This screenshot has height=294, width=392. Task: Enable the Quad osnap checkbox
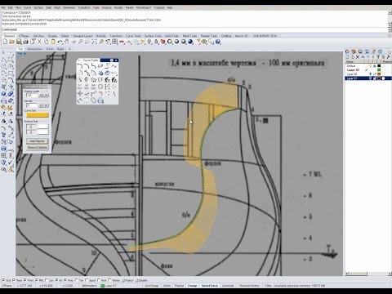(87, 280)
